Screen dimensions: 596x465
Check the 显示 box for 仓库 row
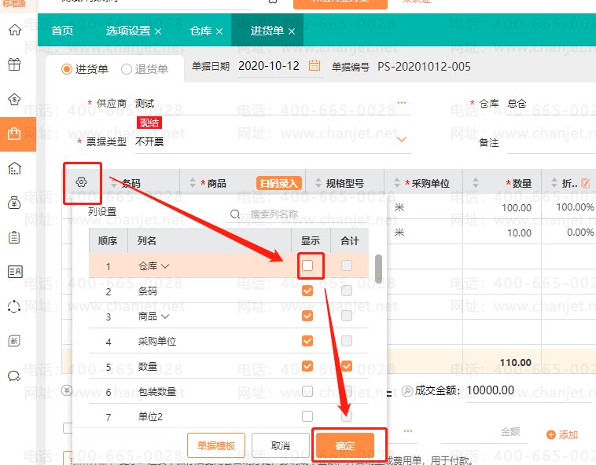307,265
